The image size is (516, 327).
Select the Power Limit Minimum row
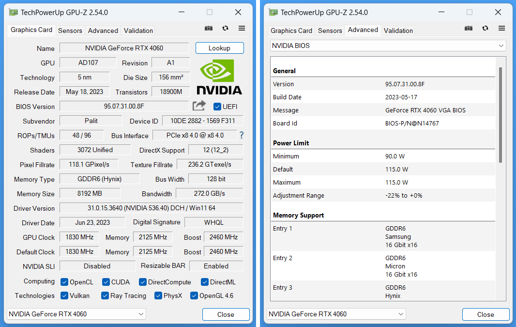383,156
